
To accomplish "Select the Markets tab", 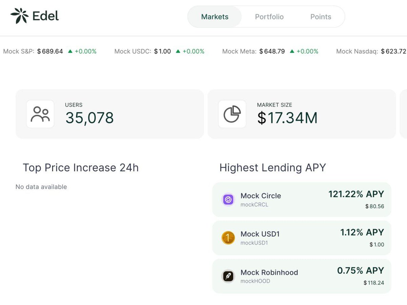I will (x=215, y=17).
